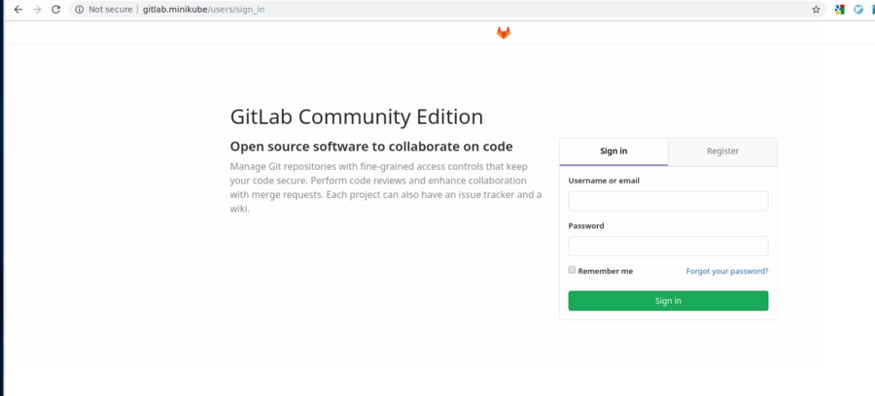This screenshot has width=875, height=396.
Task: Bookmark this page with the star icon
Action: (x=816, y=10)
